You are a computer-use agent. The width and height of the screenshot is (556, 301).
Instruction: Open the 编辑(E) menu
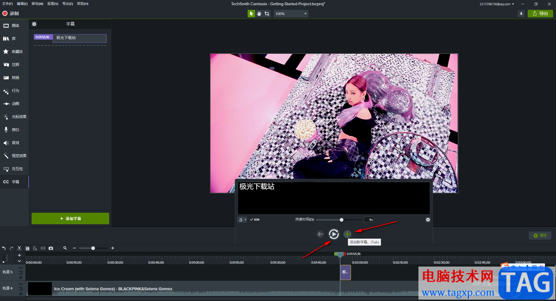click(x=22, y=4)
